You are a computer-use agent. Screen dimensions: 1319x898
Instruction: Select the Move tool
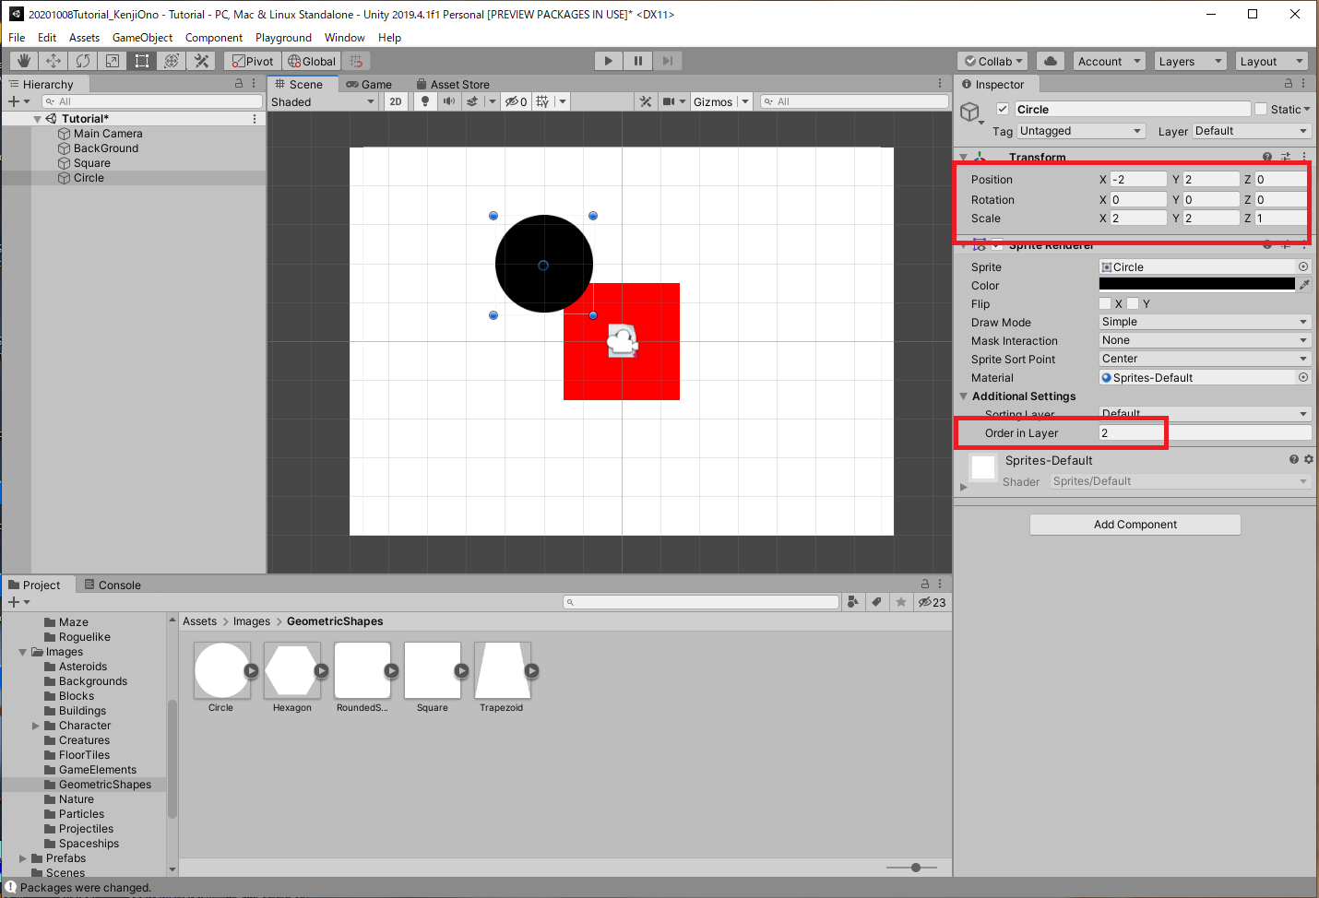click(53, 61)
